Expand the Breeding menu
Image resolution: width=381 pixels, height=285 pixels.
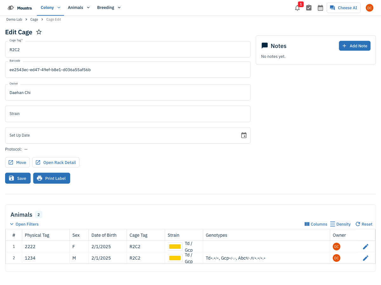(x=109, y=8)
